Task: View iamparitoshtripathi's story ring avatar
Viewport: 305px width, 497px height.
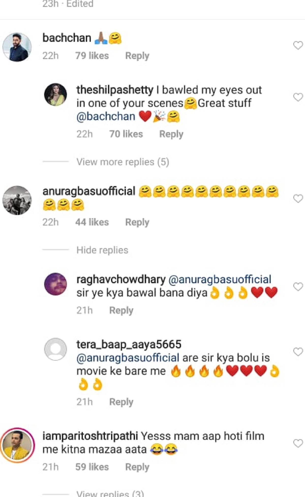Action: click(x=17, y=445)
